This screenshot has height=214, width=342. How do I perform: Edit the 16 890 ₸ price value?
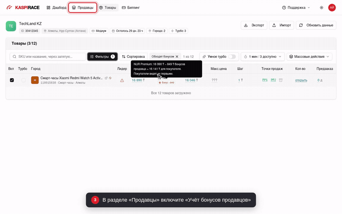[138, 80]
